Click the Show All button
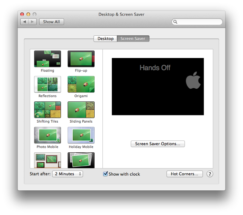This screenshot has width=243, height=215. (x=51, y=22)
